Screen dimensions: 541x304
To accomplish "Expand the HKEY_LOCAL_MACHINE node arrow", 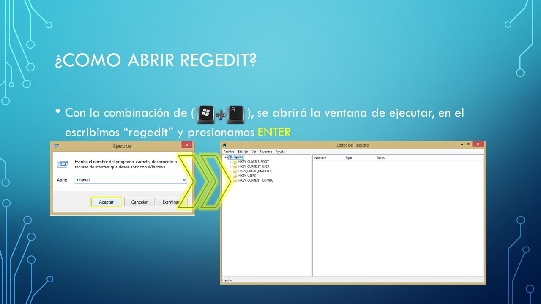I will coord(231,171).
